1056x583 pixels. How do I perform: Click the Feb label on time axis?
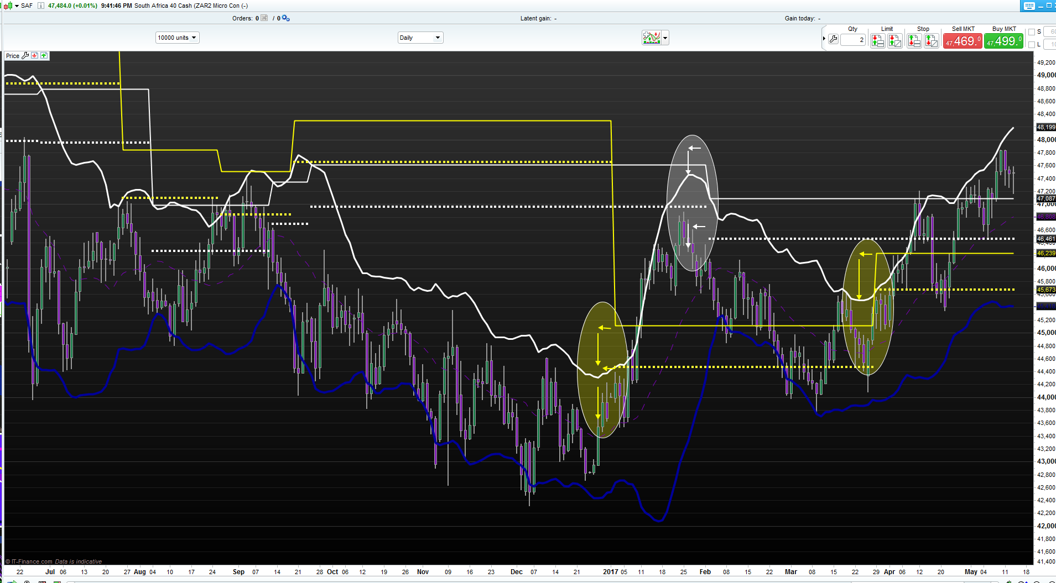(705, 572)
